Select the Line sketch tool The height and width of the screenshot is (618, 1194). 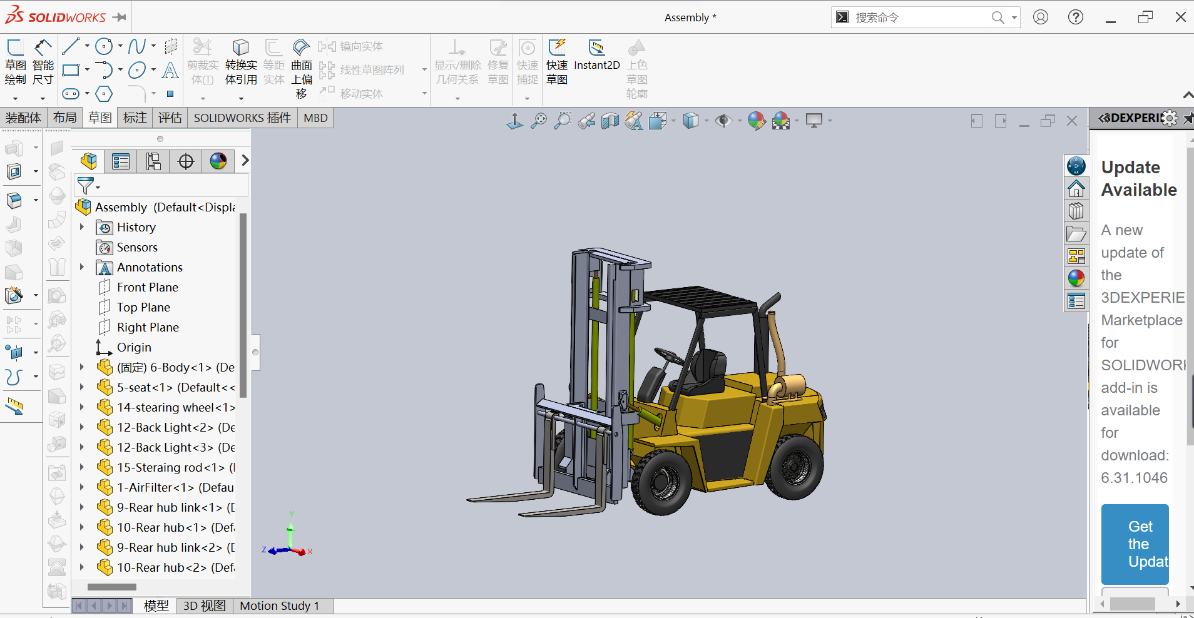tap(71, 46)
